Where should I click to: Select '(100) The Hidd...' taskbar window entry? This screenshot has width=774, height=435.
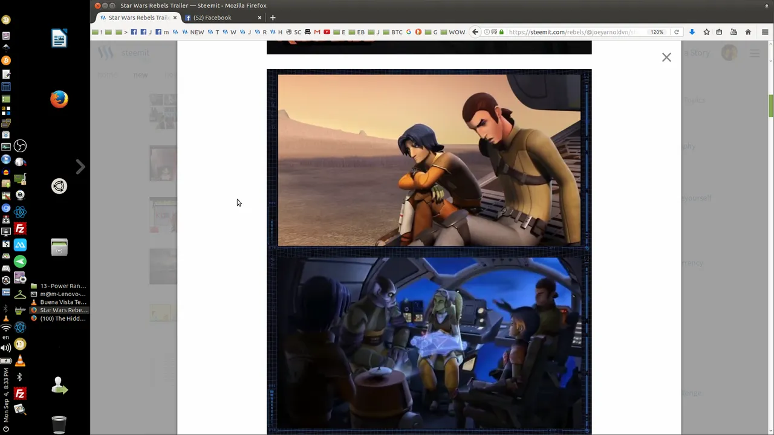[x=58, y=318]
